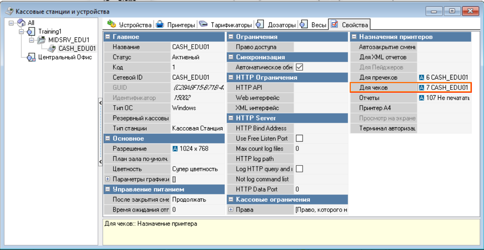Click the printer icon on Принтеры tab

click(x=160, y=24)
